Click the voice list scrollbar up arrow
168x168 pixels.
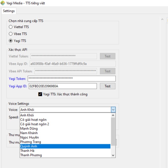(x=113, y=115)
